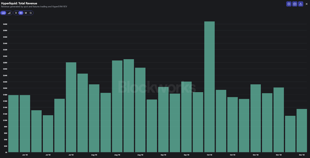Click the chart subtitle about HyperEVM REV
This screenshot has width=310, height=158.
pyautogui.click(x=34, y=7)
